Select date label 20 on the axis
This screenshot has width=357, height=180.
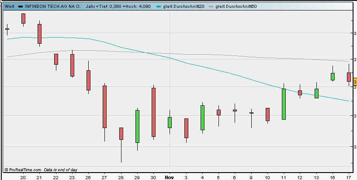(23, 177)
